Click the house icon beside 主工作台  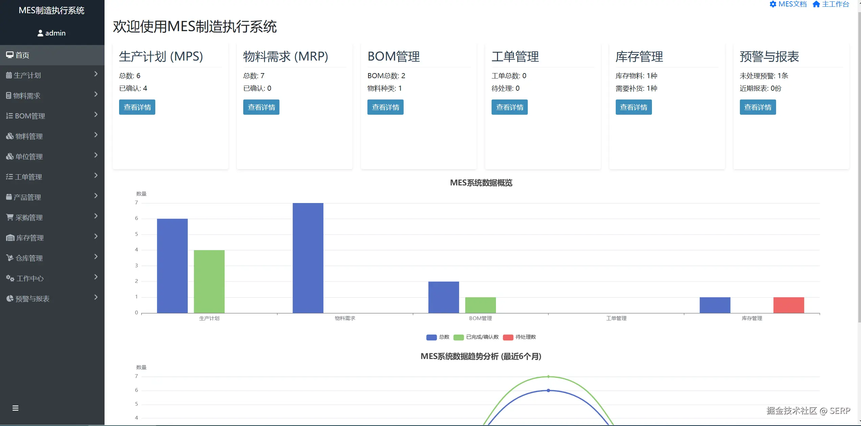[x=816, y=4]
